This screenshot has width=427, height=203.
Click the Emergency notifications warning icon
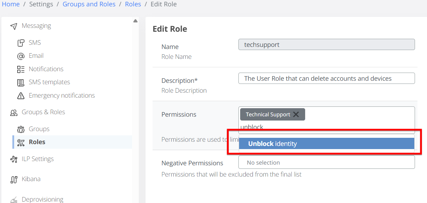(21, 96)
